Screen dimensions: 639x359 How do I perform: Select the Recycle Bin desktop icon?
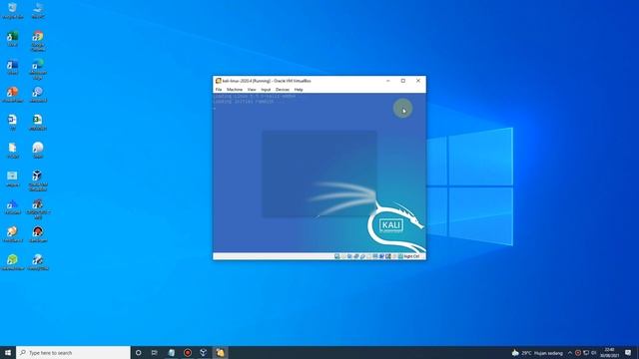tap(13, 10)
